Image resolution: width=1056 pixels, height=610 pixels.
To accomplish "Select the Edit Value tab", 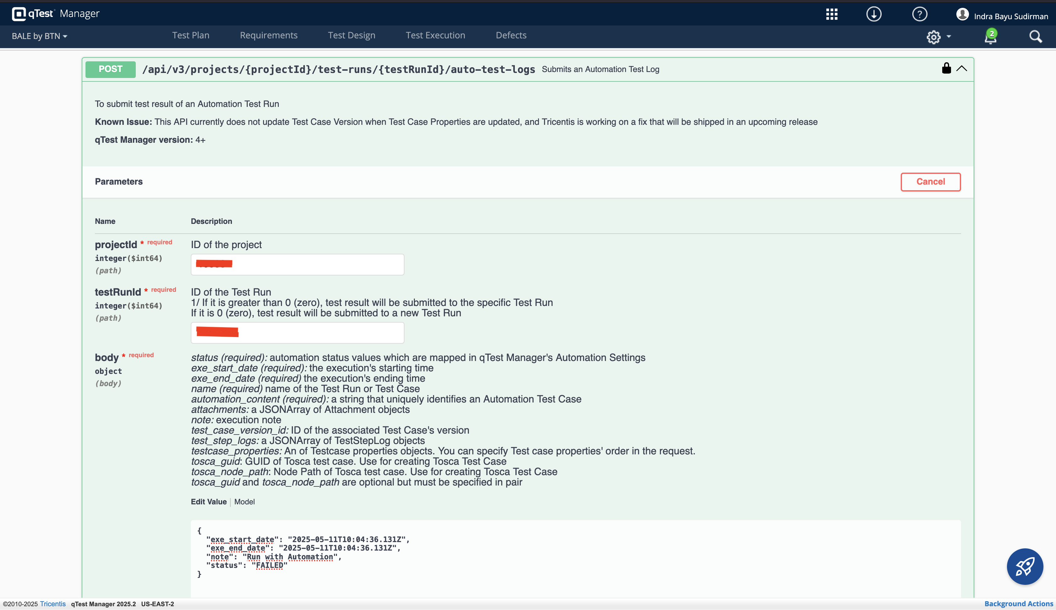I will [208, 502].
